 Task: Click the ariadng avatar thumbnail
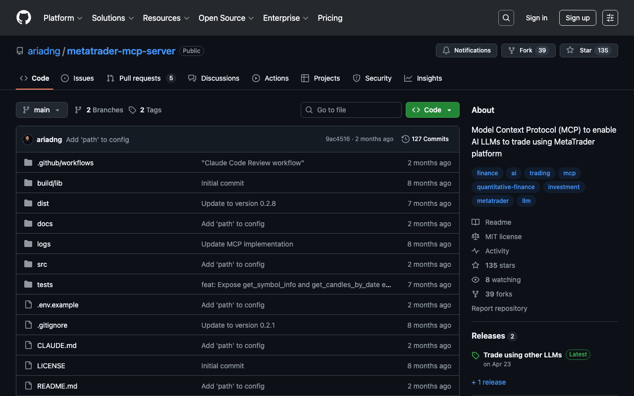(28, 140)
